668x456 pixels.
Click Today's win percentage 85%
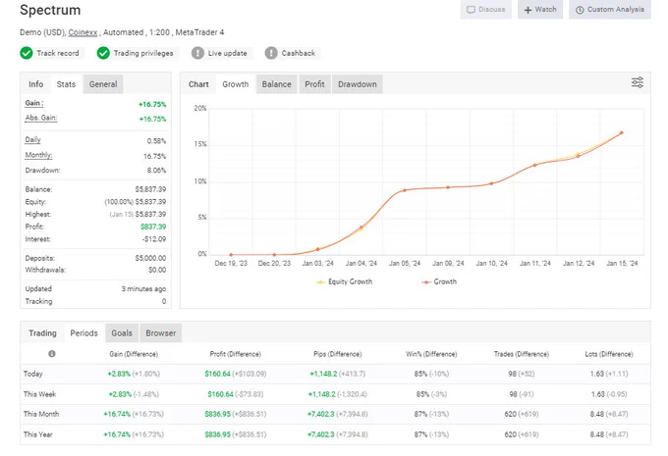(420, 374)
